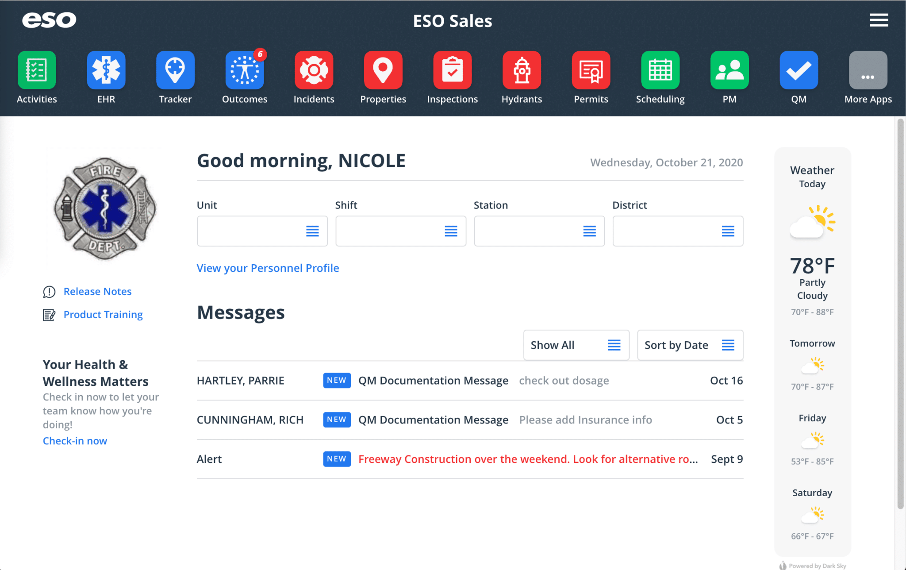Image resolution: width=906 pixels, height=570 pixels.
Task: Click the Your Health & Wellness Matters heading
Action: click(96, 373)
